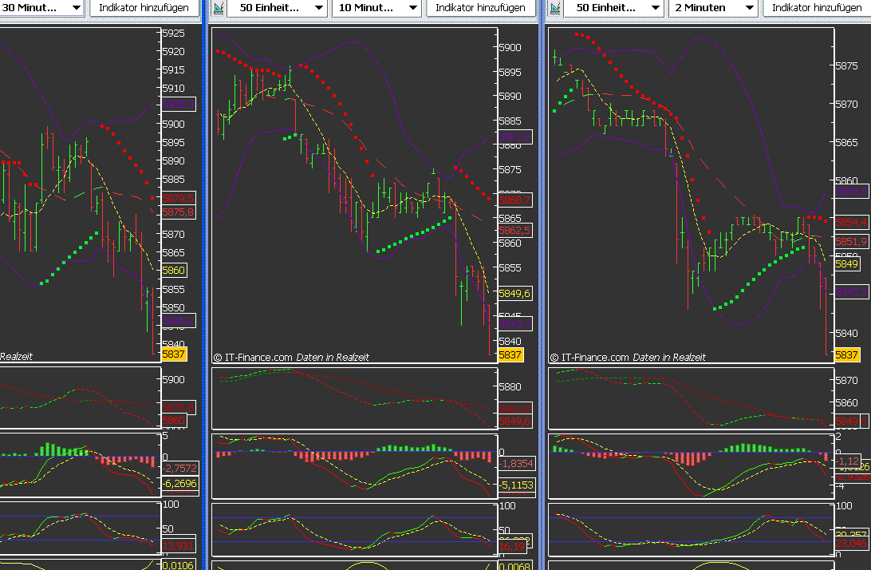This screenshot has width=871, height=570.
Task: Select the purple 5843,4 label, 10-minute chart
Action: pos(515,323)
